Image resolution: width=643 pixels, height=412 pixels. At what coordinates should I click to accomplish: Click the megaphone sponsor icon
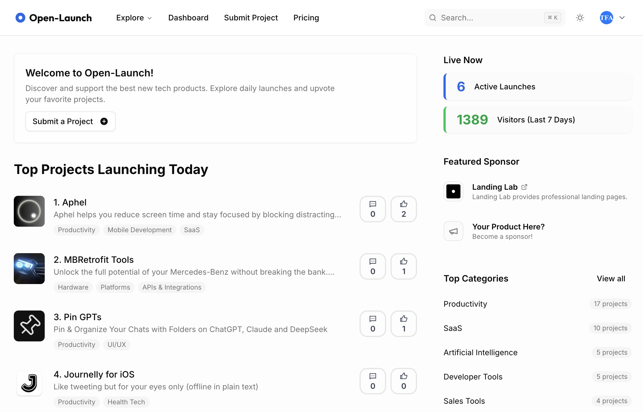coord(453,231)
